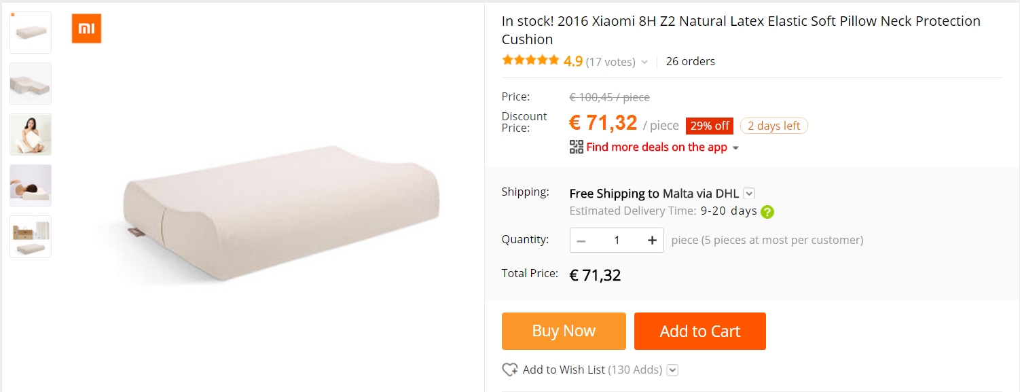Click the Buy Now button
The width and height of the screenshot is (1020, 392).
pyautogui.click(x=564, y=331)
